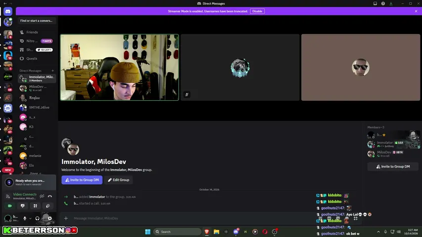Image resolution: width=422 pixels, height=237 pixels.
Task: Toggle noise suppression in voice panel
Action: [x=42, y=197]
